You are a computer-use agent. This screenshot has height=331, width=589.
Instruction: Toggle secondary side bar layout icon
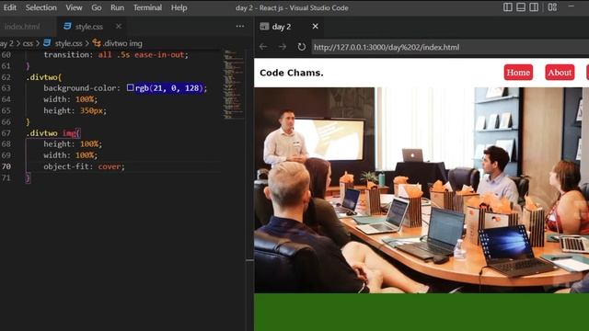(534, 7)
